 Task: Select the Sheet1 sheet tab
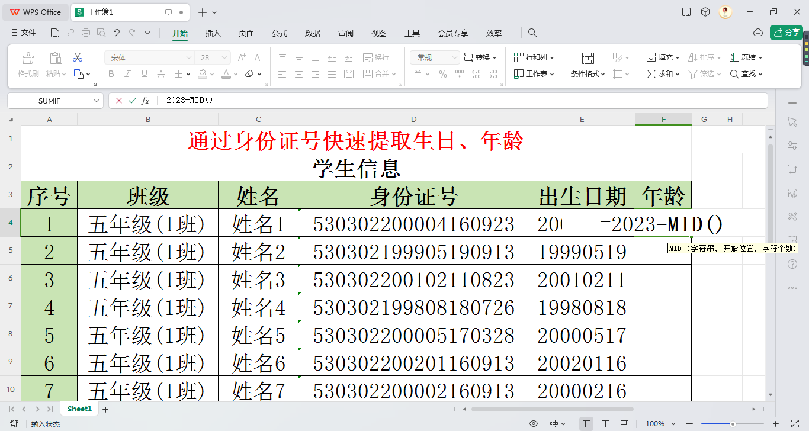[79, 409]
